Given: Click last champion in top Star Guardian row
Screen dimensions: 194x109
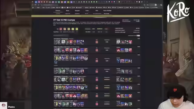Looking at the screenshot, I should tap(86, 50).
